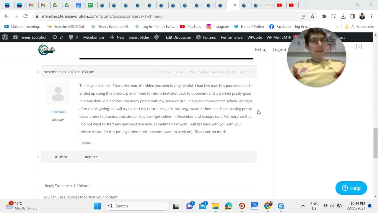The width and height of the screenshot is (378, 213).
Task: Open the comments bubble showing 0
Action: tap(73, 37)
